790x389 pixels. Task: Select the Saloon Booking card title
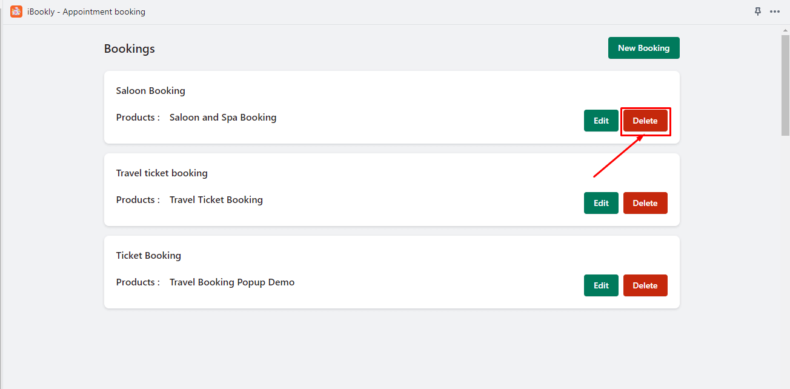(151, 91)
